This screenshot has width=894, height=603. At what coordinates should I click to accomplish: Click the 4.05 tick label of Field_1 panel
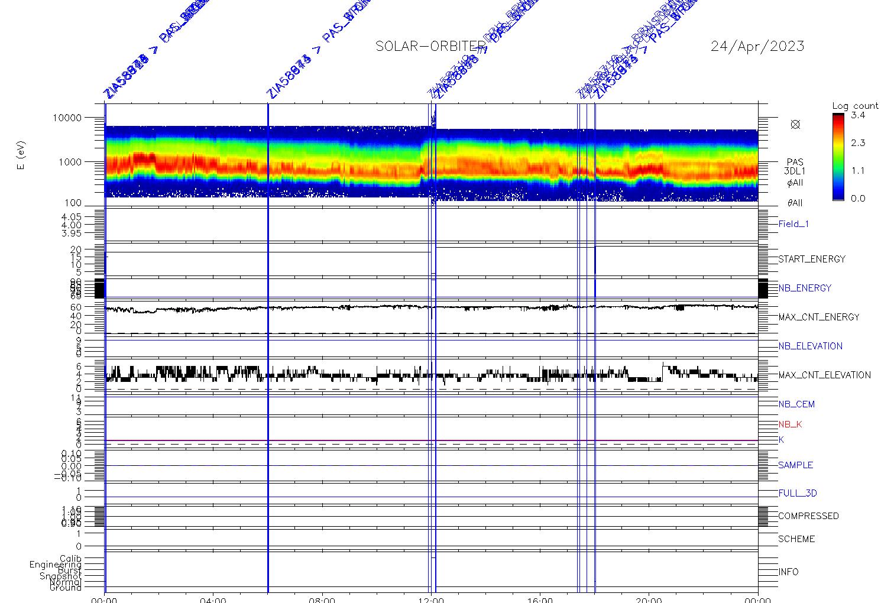(71, 216)
